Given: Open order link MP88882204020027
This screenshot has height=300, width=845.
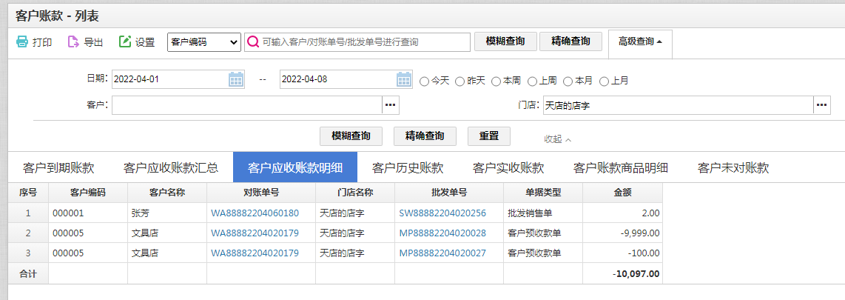Looking at the screenshot, I should [x=442, y=253].
